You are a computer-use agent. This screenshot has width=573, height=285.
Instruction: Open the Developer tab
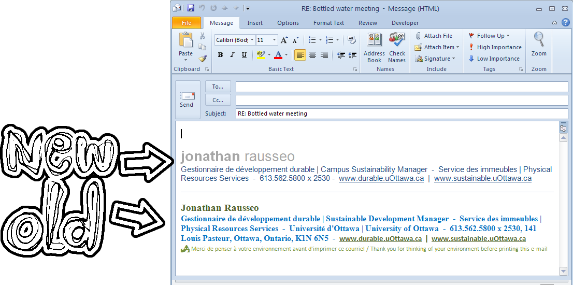pos(405,23)
